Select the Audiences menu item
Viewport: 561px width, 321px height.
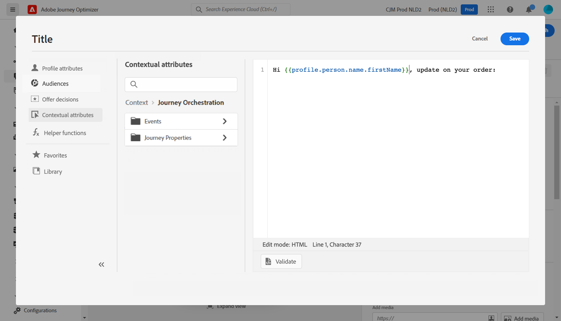pyautogui.click(x=55, y=84)
